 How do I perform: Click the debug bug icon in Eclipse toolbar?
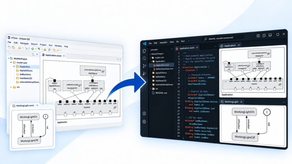pyautogui.click(x=39, y=49)
